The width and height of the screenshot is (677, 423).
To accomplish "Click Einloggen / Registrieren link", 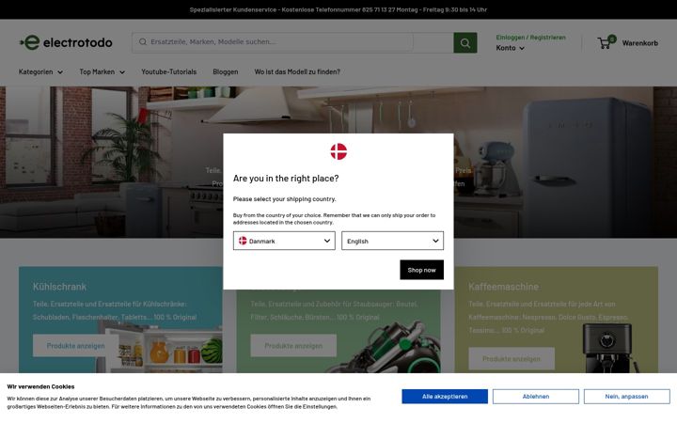I will coord(530,37).
